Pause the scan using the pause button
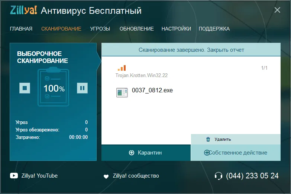Viewport: 291px width, 194px height. [82, 88]
